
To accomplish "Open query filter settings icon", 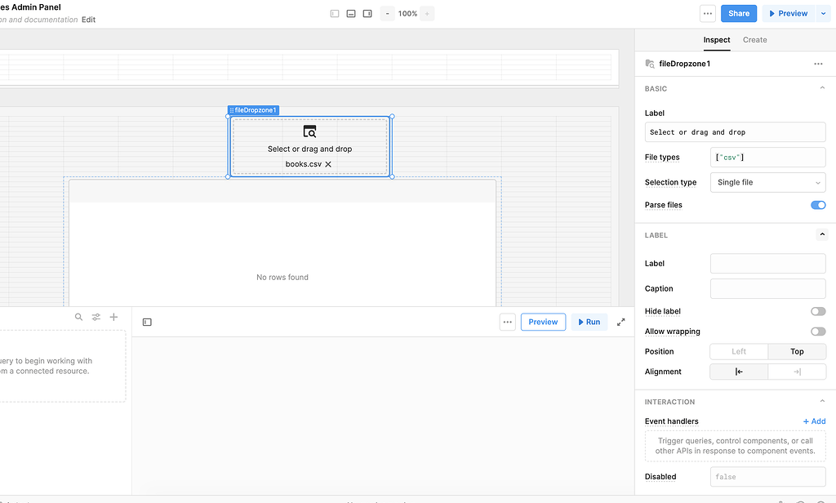I will (96, 317).
